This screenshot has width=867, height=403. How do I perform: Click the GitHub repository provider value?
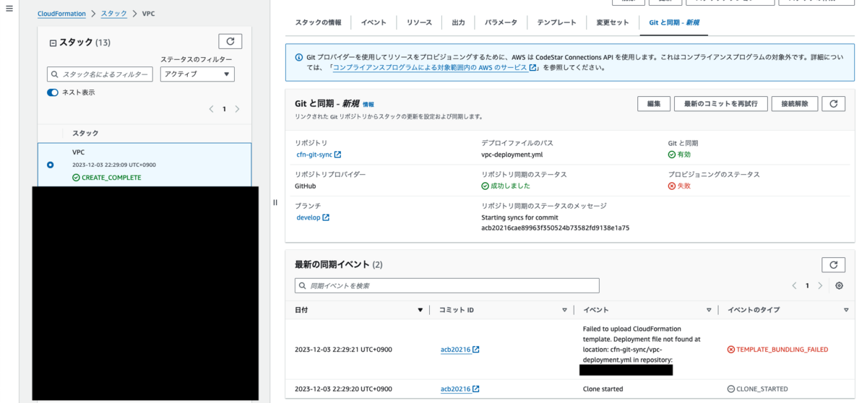click(x=306, y=186)
